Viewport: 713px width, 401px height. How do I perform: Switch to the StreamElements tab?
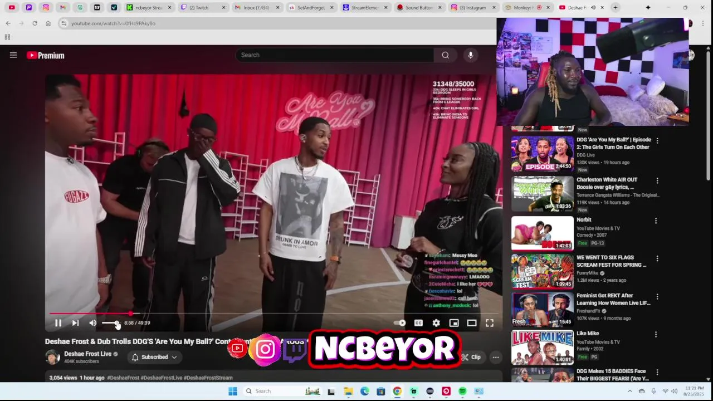pos(365,8)
